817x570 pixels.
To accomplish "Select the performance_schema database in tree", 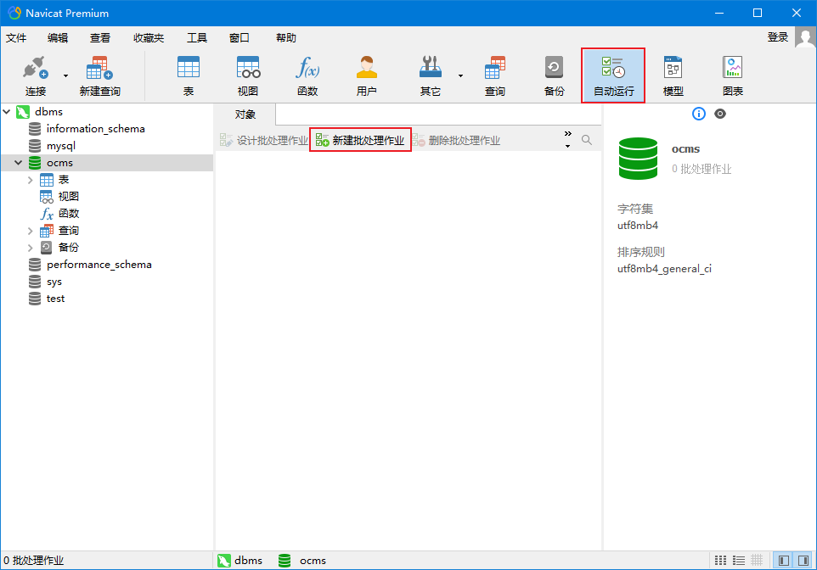I will pos(99,265).
